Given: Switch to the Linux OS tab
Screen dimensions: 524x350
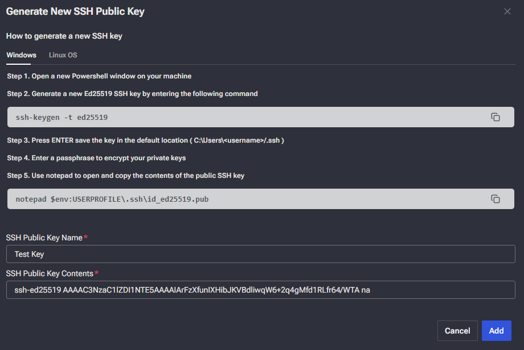Looking at the screenshot, I should pyautogui.click(x=63, y=55).
